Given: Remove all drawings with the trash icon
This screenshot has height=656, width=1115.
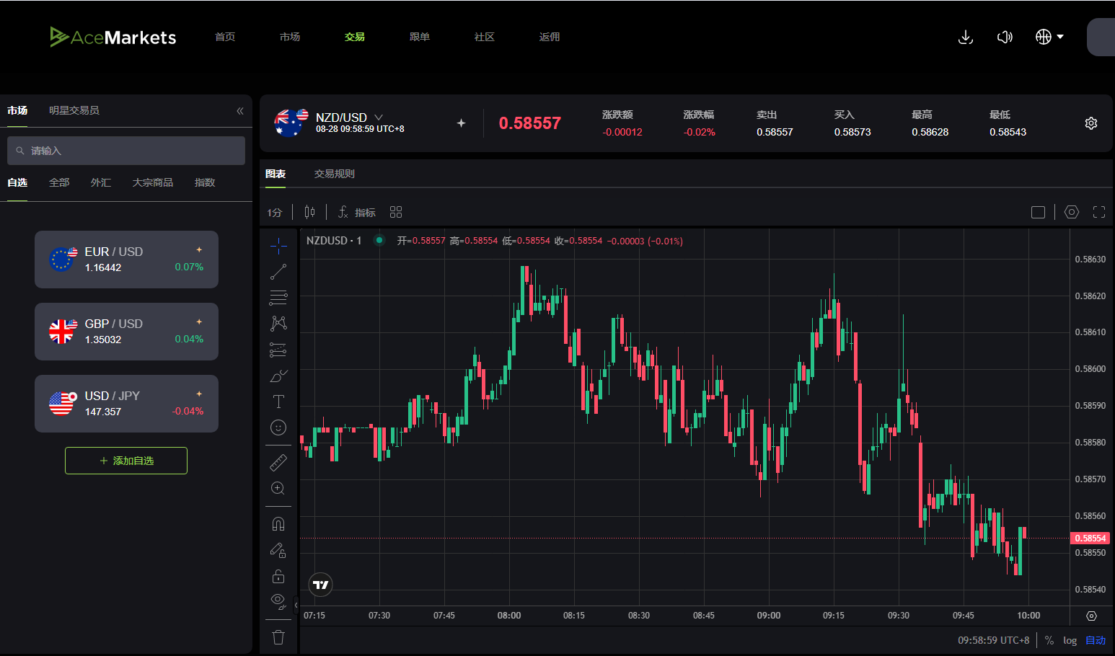Looking at the screenshot, I should [278, 637].
